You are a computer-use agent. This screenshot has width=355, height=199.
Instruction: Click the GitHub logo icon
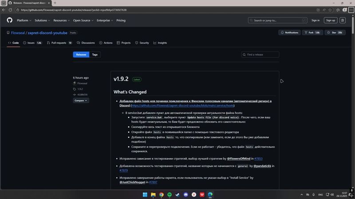click(x=9, y=20)
